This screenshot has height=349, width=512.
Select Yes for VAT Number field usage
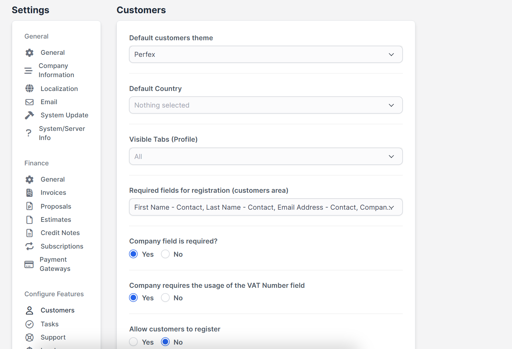pos(133,298)
